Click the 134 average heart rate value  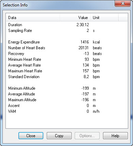pos(86,65)
